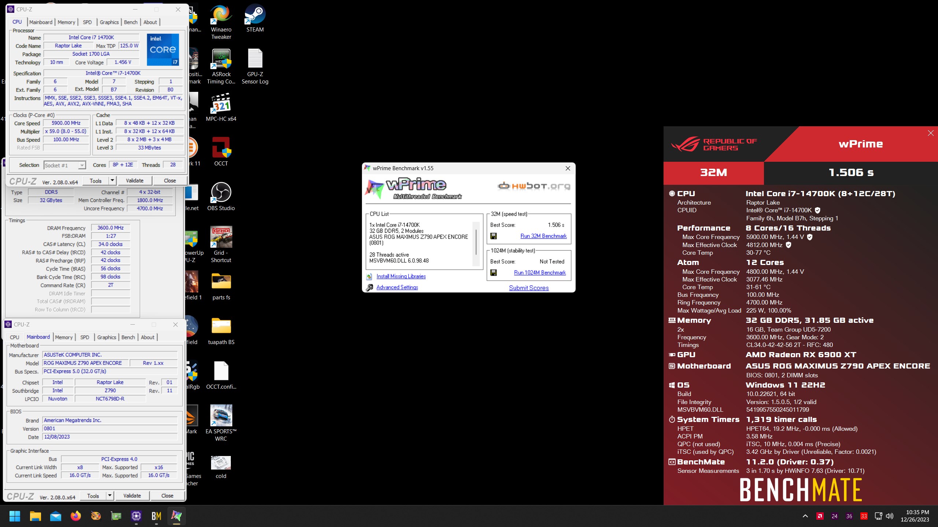The image size is (938, 527).
Task: Switch to CPU tab in bottom CPU-Z window
Action: (x=15, y=337)
